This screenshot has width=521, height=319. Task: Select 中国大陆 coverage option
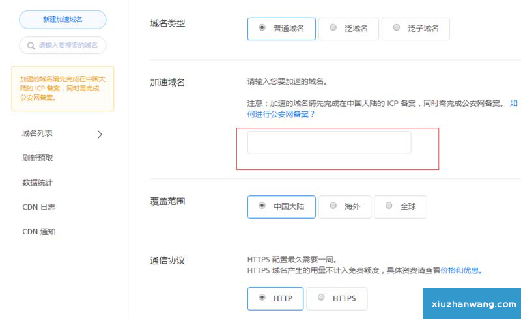(x=281, y=206)
